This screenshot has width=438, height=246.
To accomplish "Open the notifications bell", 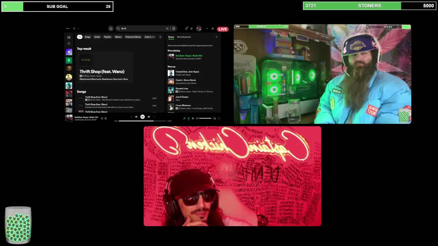I will pos(186,28).
